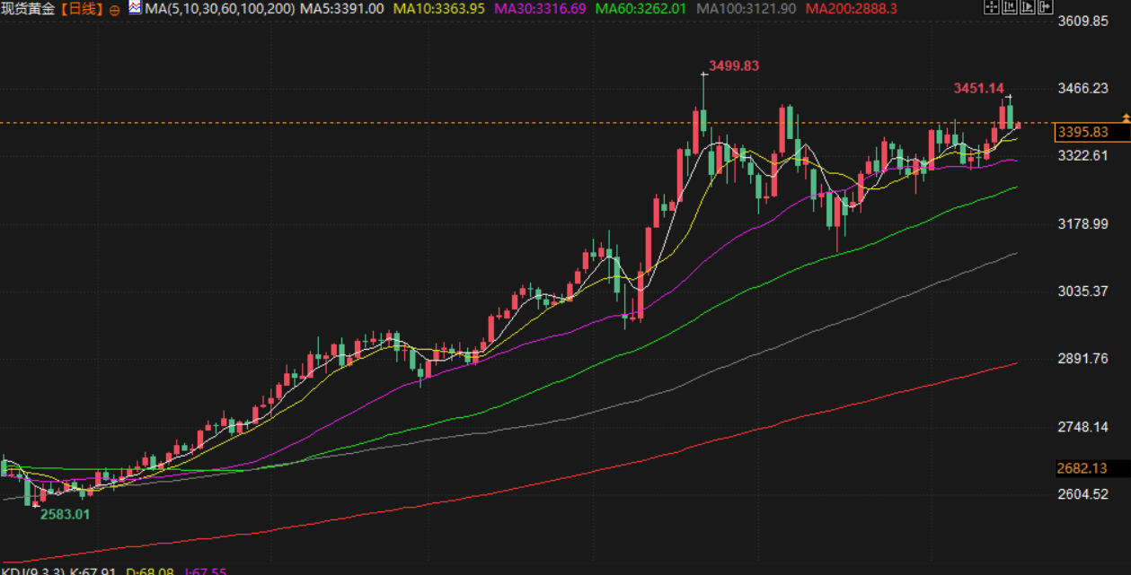
Task: Click the jump-to-start axis icon
Action: [x=1009, y=8]
